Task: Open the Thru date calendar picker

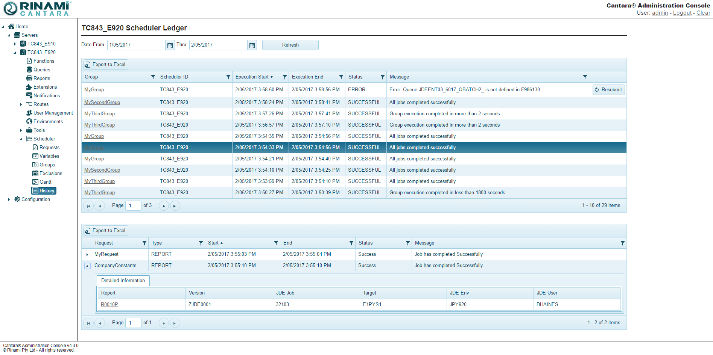Action: pyautogui.click(x=252, y=45)
